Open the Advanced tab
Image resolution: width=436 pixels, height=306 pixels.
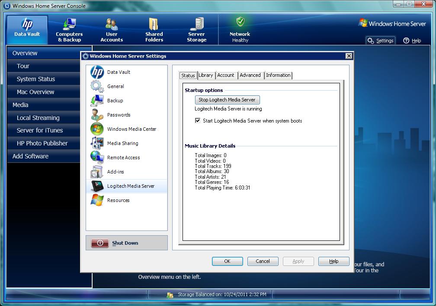tap(250, 76)
